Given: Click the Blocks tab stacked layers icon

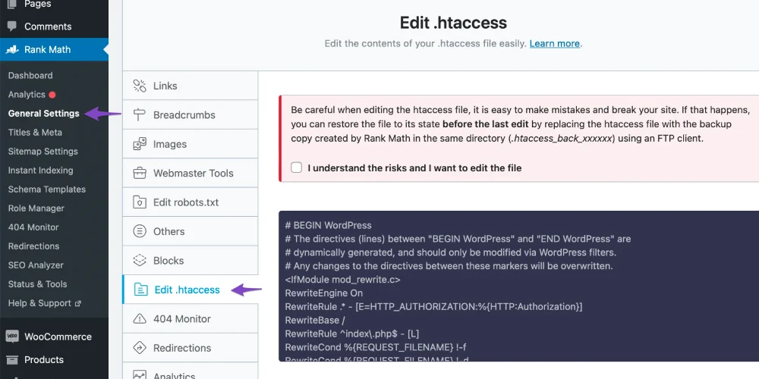Looking at the screenshot, I should (x=140, y=260).
